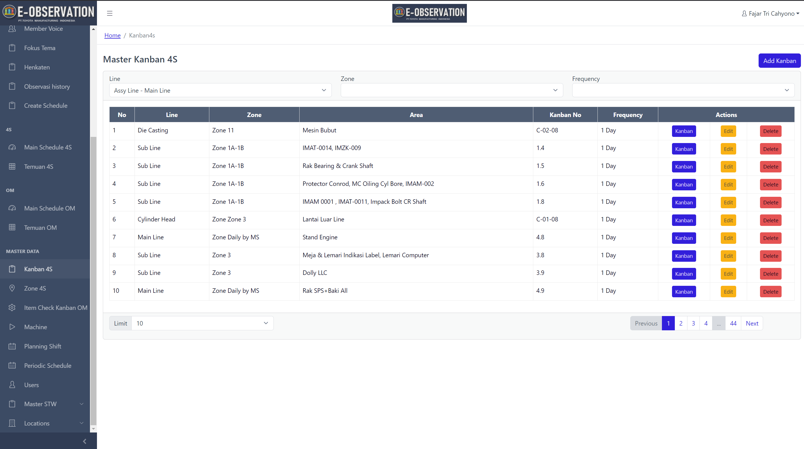The image size is (804, 449).
Task: Click the Next page button
Action: coord(752,323)
